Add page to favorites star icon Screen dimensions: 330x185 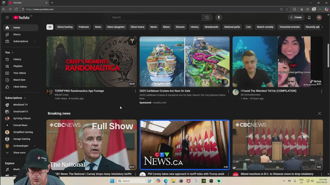pyautogui.click(x=287, y=9)
